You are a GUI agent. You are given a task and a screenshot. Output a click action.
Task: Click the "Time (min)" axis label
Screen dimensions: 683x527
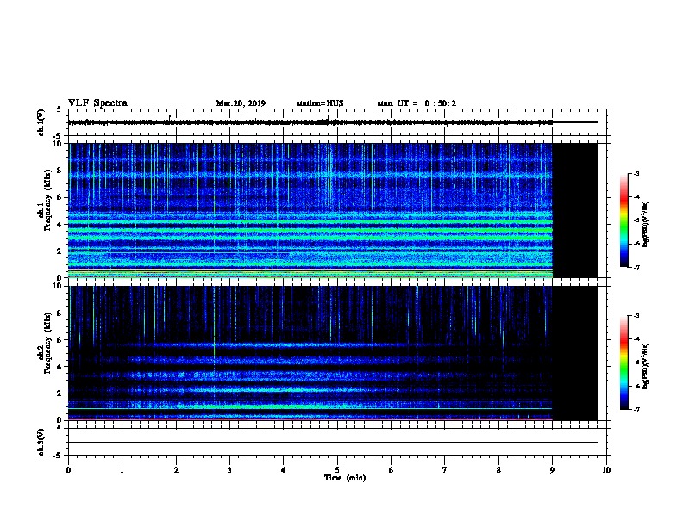click(x=345, y=478)
